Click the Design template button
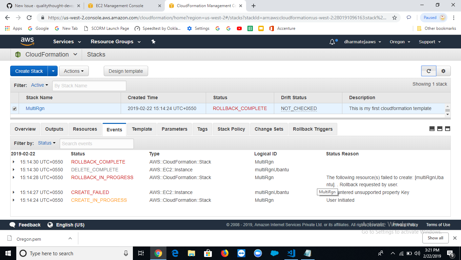Viewport: 461px width, 260px height. click(x=126, y=71)
